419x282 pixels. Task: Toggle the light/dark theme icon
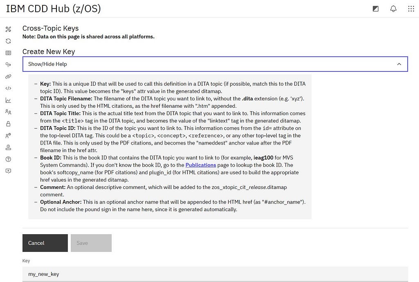(376, 9)
